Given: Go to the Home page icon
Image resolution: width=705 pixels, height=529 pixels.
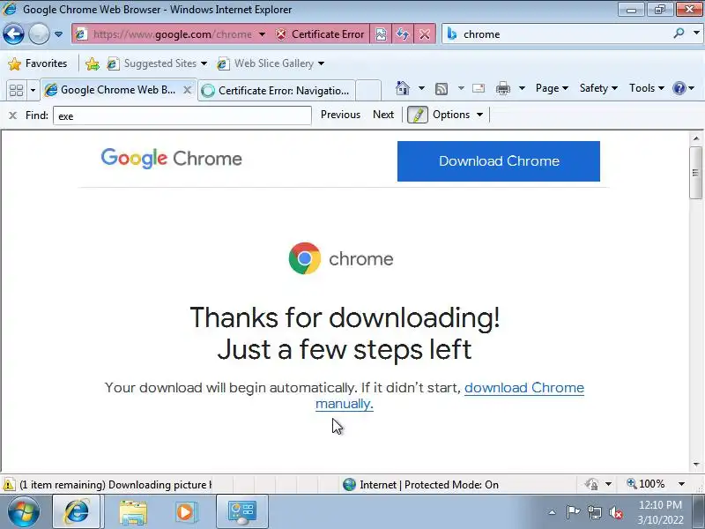Looking at the screenshot, I should pos(403,88).
